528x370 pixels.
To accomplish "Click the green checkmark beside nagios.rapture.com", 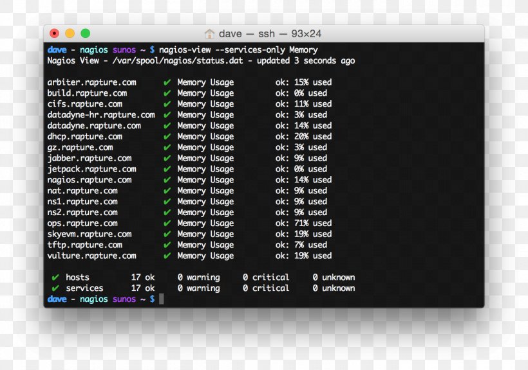I will (167, 180).
